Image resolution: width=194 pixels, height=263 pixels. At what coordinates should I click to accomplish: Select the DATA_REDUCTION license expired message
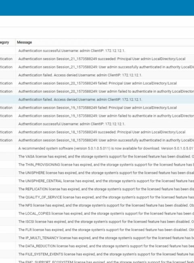tap(97, 246)
